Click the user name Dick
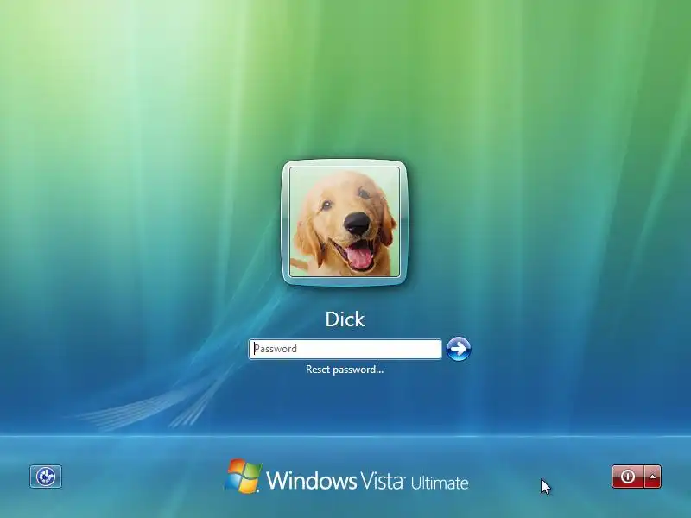 [x=345, y=319]
